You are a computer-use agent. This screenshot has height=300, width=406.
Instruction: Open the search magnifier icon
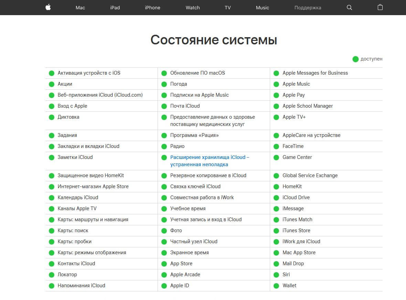pyautogui.click(x=349, y=8)
